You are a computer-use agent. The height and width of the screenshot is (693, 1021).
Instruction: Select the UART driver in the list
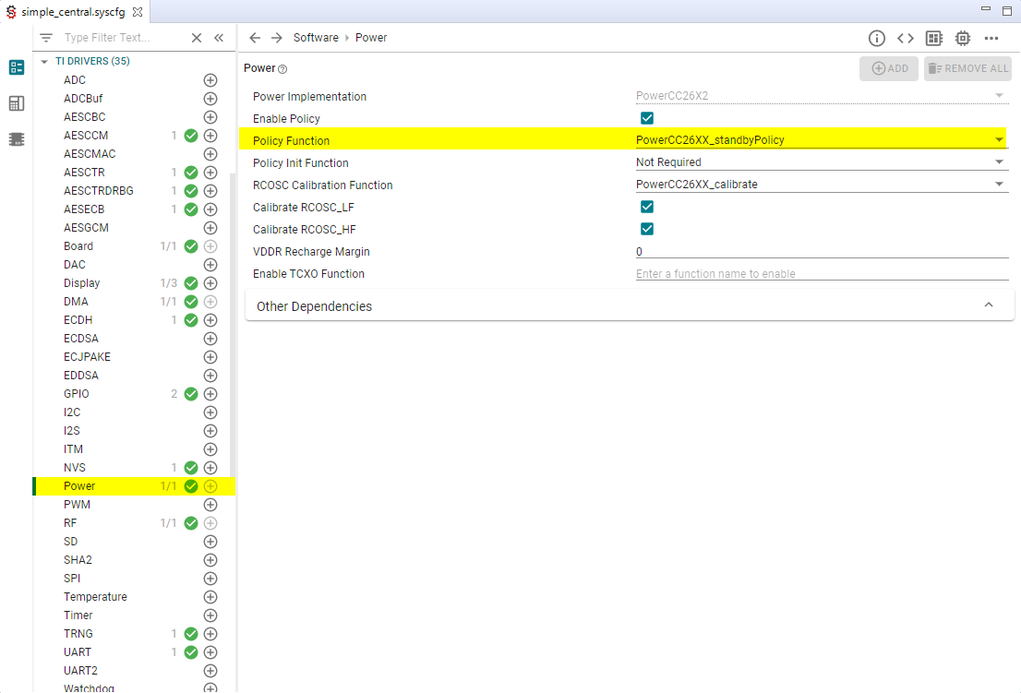click(x=78, y=652)
